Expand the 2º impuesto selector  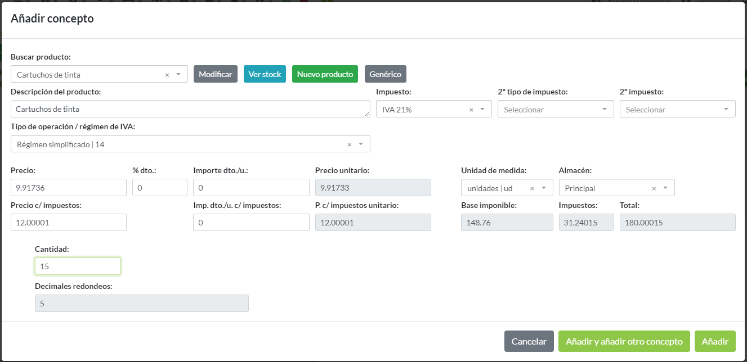(726, 110)
